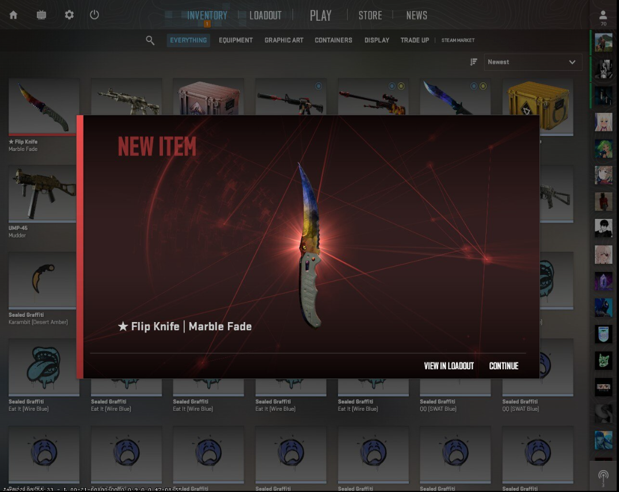Select the Equipment filter
This screenshot has width=619, height=492.
pyautogui.click(x=236, y=40)
